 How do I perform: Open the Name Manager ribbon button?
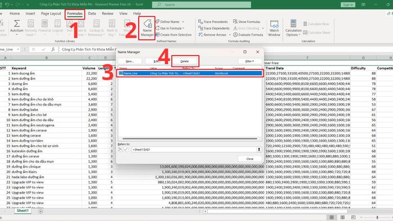[147, 28]
